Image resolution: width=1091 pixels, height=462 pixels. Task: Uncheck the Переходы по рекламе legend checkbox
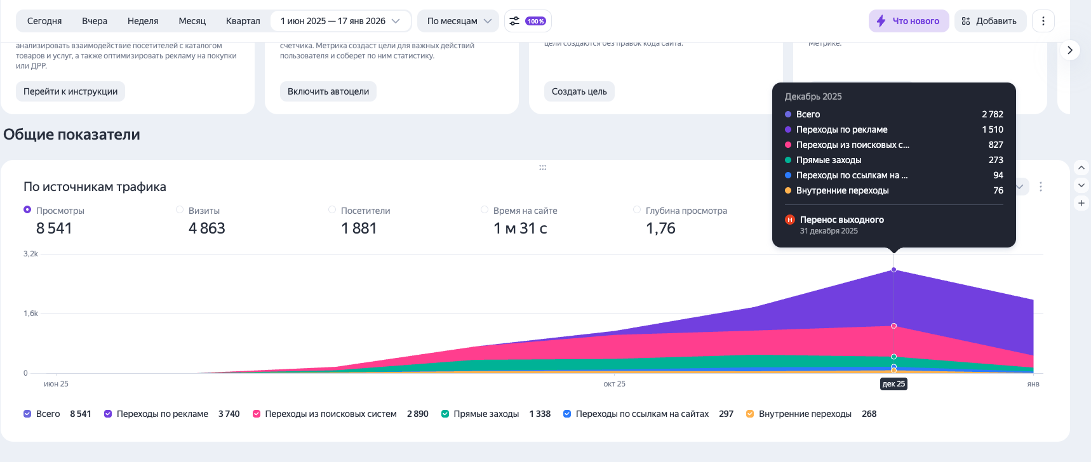click(108, 414)
